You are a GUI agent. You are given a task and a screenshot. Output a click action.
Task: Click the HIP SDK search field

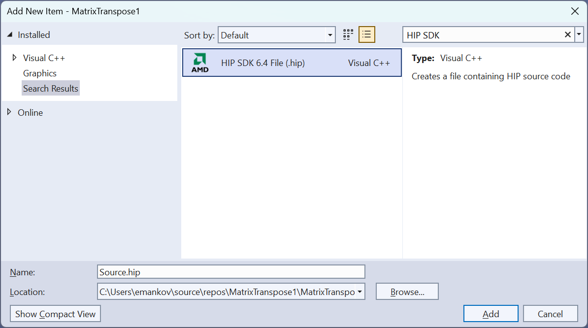[x=483, y=35]
